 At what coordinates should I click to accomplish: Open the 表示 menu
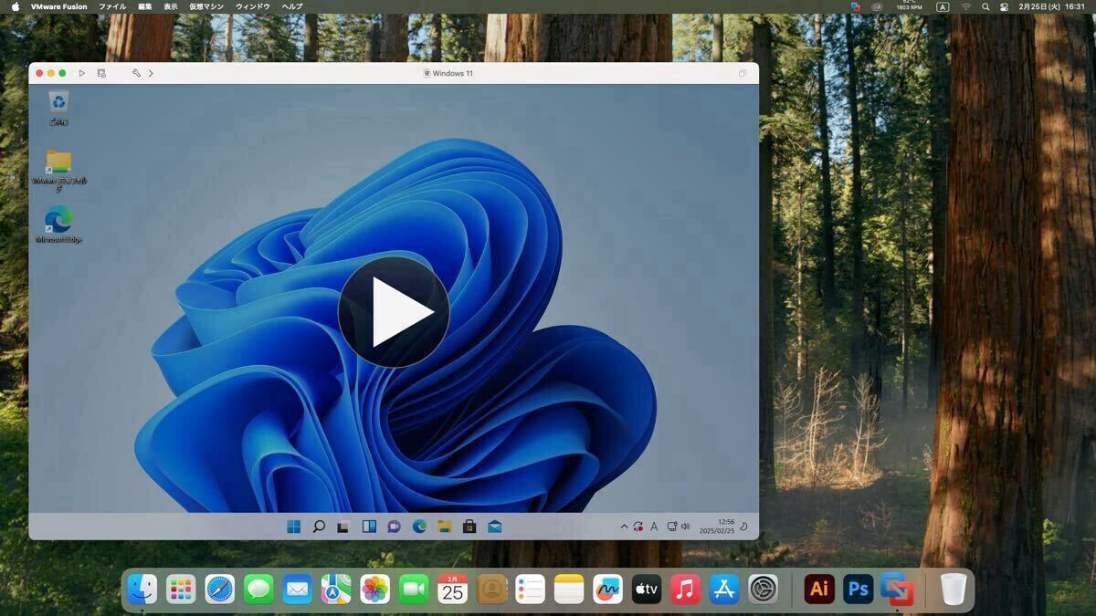pyautogui.click(x=171, y=6)
